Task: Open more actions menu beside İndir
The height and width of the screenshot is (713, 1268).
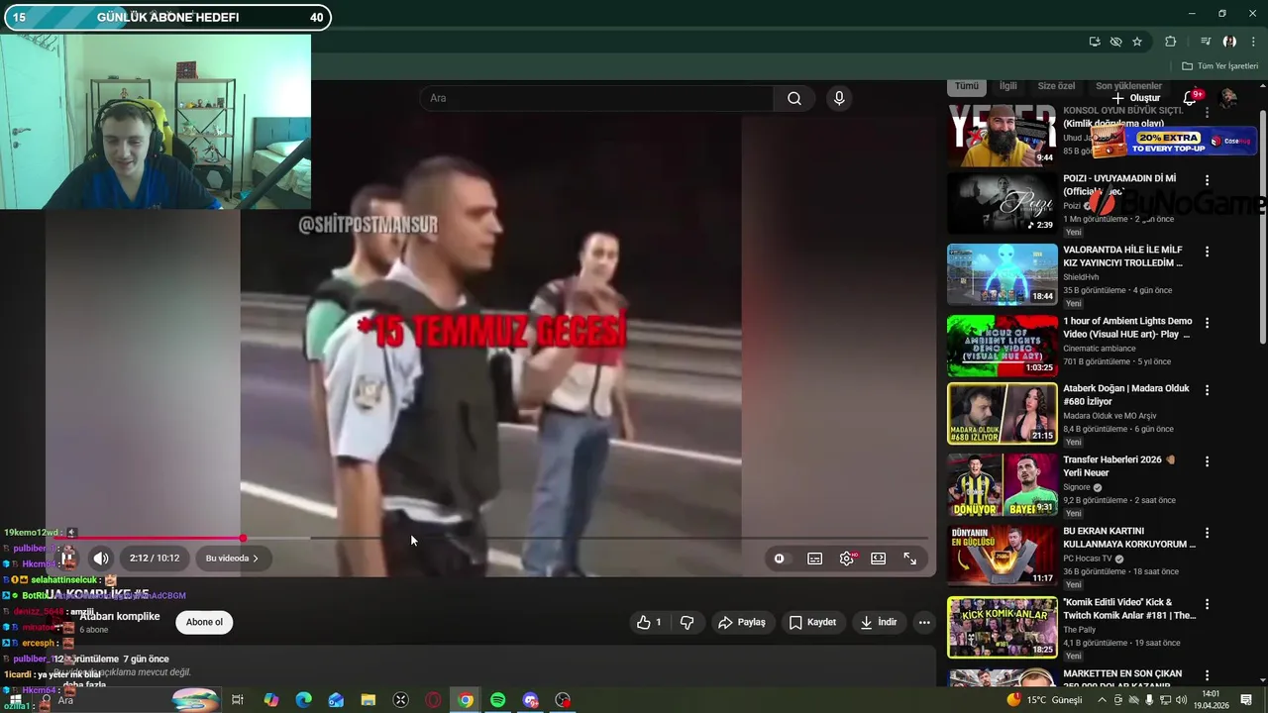Action: coord(924,622)
